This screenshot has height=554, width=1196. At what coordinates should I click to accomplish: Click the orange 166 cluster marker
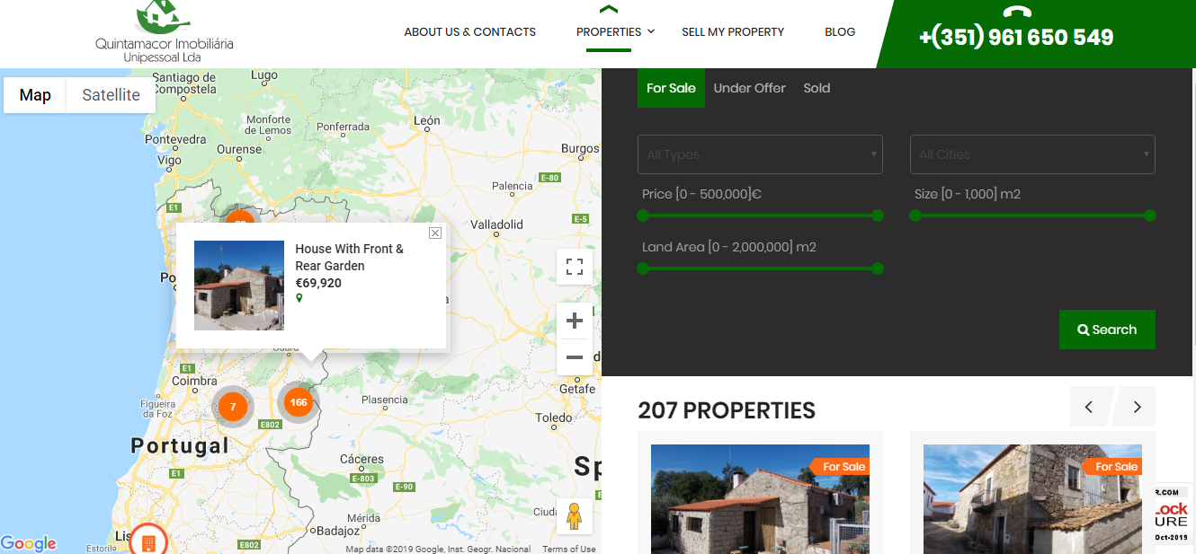[x=299, y=402]
